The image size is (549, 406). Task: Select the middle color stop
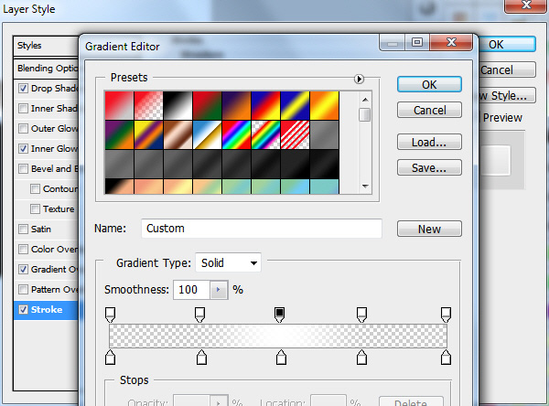(x=281, y=357)
